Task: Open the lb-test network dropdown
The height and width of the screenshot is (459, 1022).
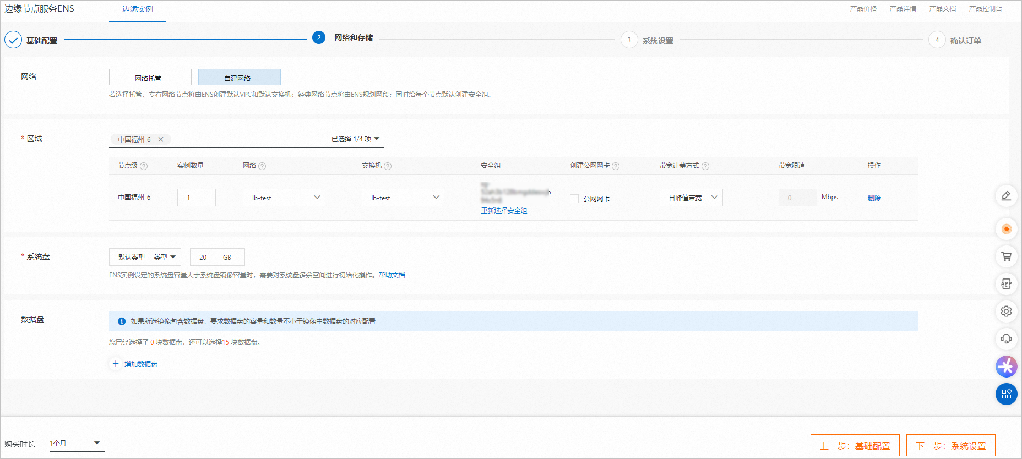Action: (x=284, y=198)
